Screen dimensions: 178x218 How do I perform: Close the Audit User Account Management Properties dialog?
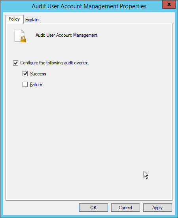click(169, 4)
